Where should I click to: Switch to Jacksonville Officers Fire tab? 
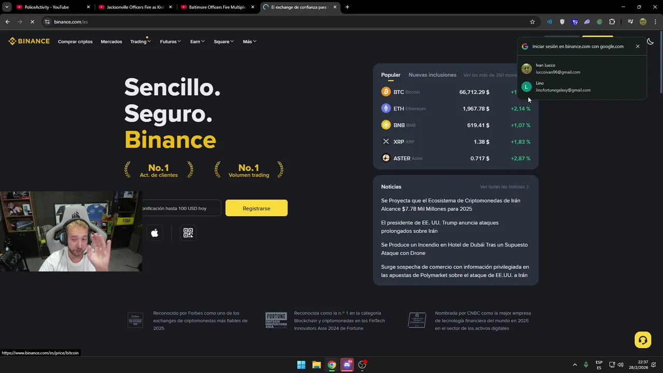pyautogui.click(x=135, y=7)
